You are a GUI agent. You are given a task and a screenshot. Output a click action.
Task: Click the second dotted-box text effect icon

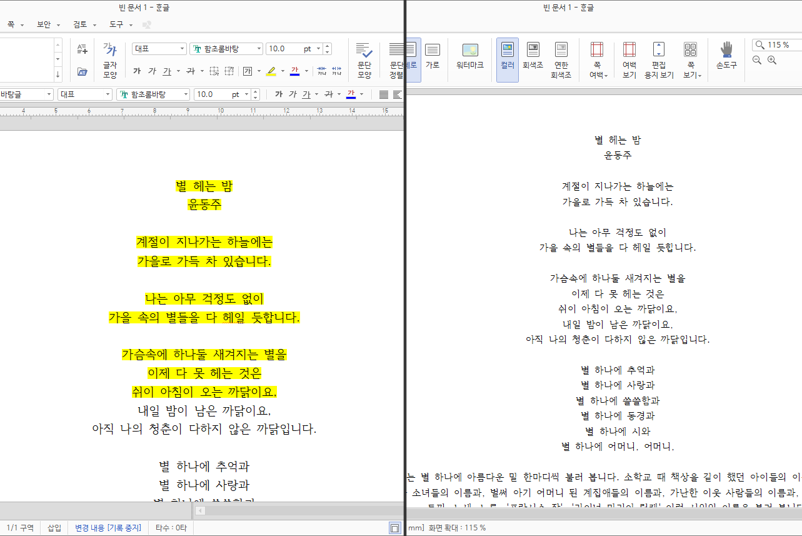[x=229, y=71]
